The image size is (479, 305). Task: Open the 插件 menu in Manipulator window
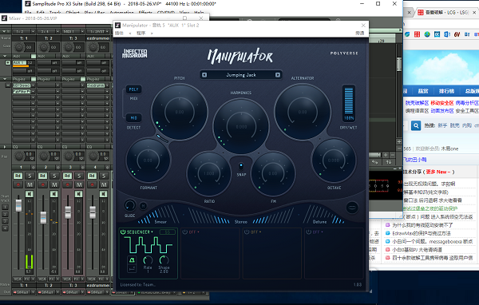tap(119, 33)
